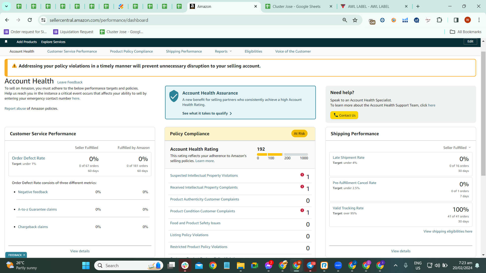Image resolution: width=486 pixels, height=273 pixels.
Task: Click the address bar URL field
Action: (192, 20)
